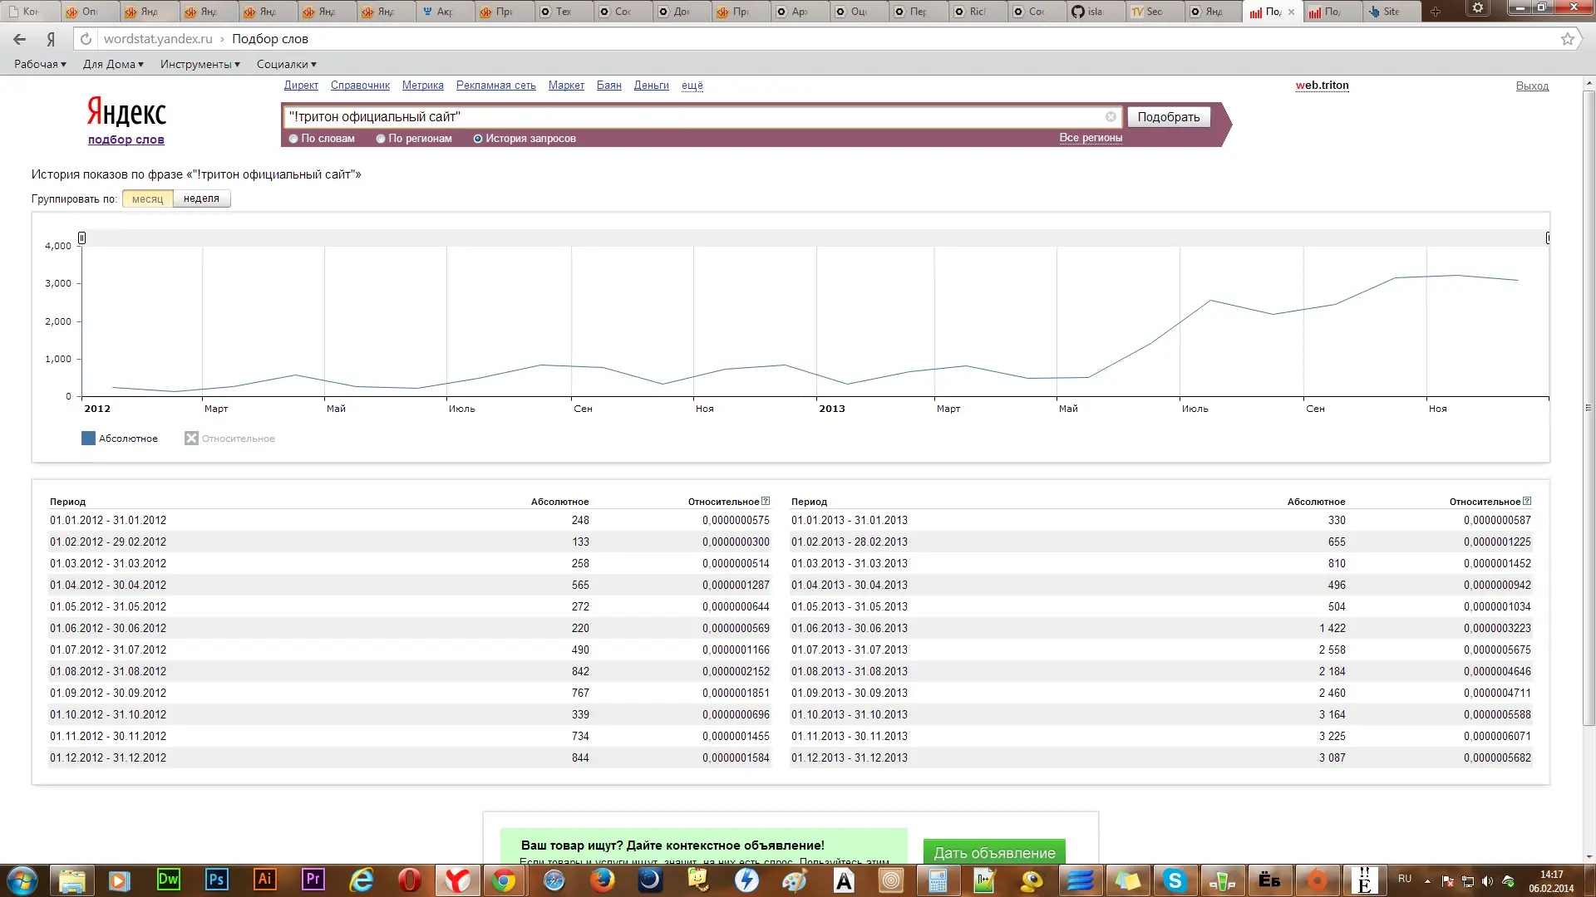Open Dreamweaver from the taskbar
The height and width of the screenshot is (897, 1596).
169,880
